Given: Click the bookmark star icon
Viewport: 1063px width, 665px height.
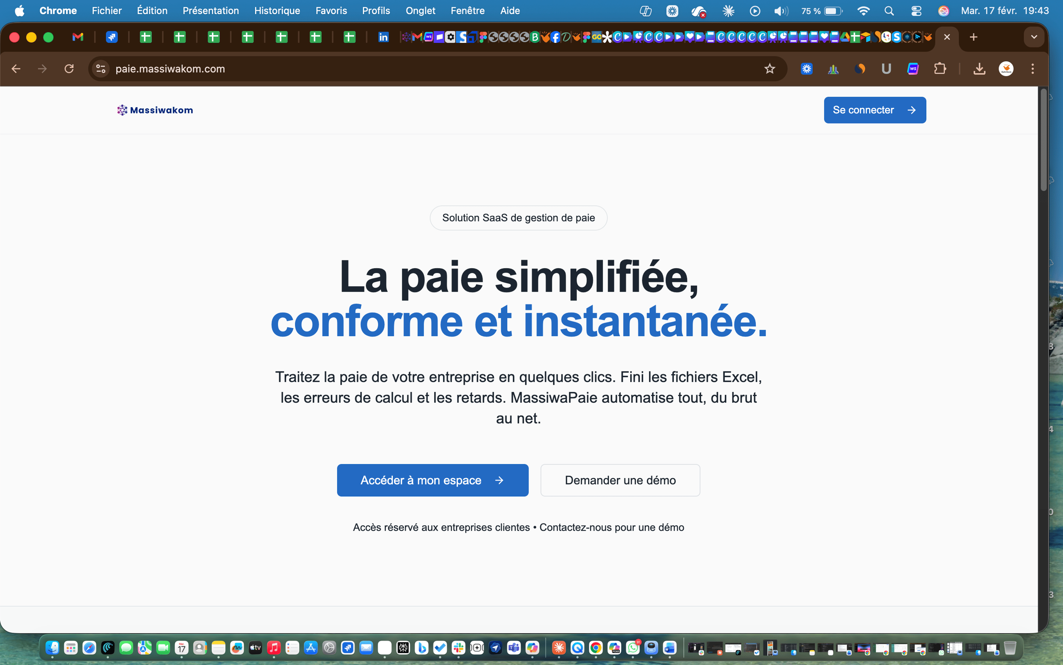Looking at the screenshot, I should (x=769, y=69).
